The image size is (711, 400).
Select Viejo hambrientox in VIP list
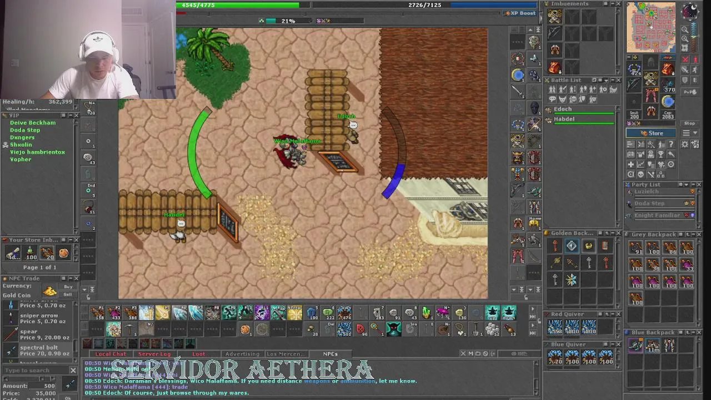[37, 152]
